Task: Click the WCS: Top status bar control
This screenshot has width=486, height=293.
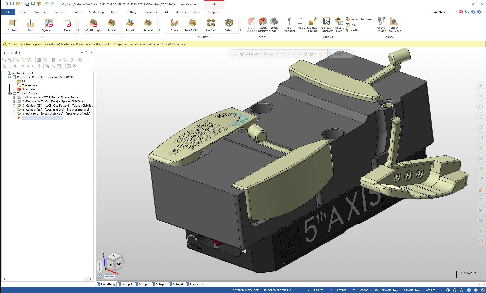Action: point(432,290)
